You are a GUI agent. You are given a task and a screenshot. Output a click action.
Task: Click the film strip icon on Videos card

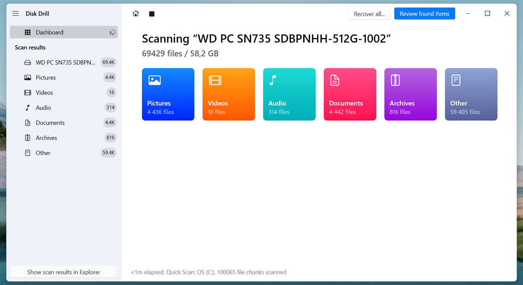215,80
